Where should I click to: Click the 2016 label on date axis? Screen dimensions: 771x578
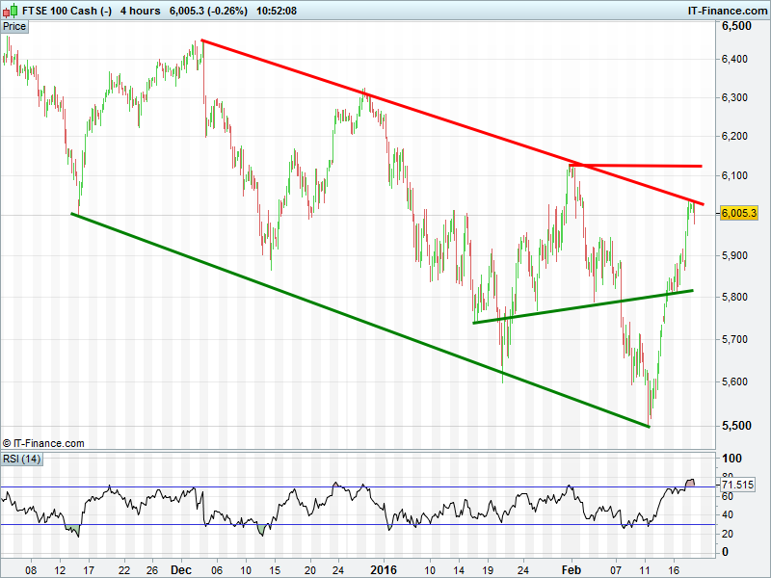385,568
